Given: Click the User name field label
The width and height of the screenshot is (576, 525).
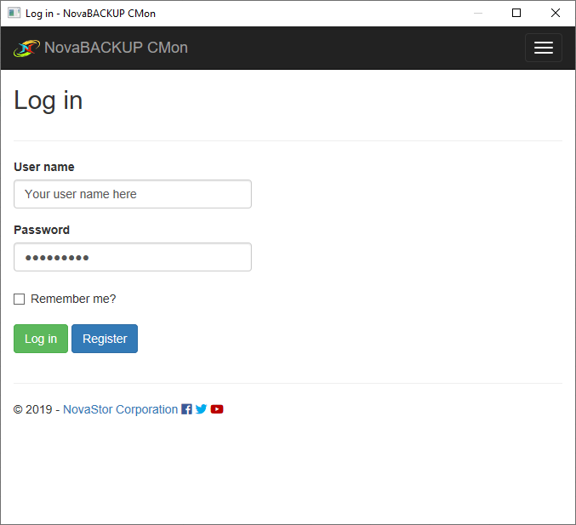Looking at the screenshot, I should click(44, 167).
